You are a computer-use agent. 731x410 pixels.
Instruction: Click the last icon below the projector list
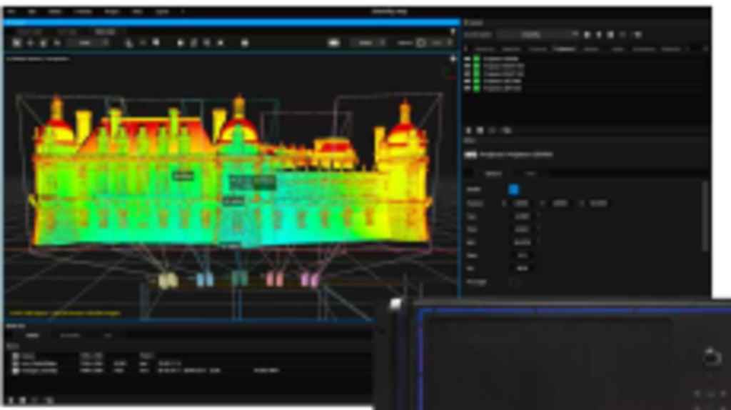pyautogui.click(x=507, y=131)
